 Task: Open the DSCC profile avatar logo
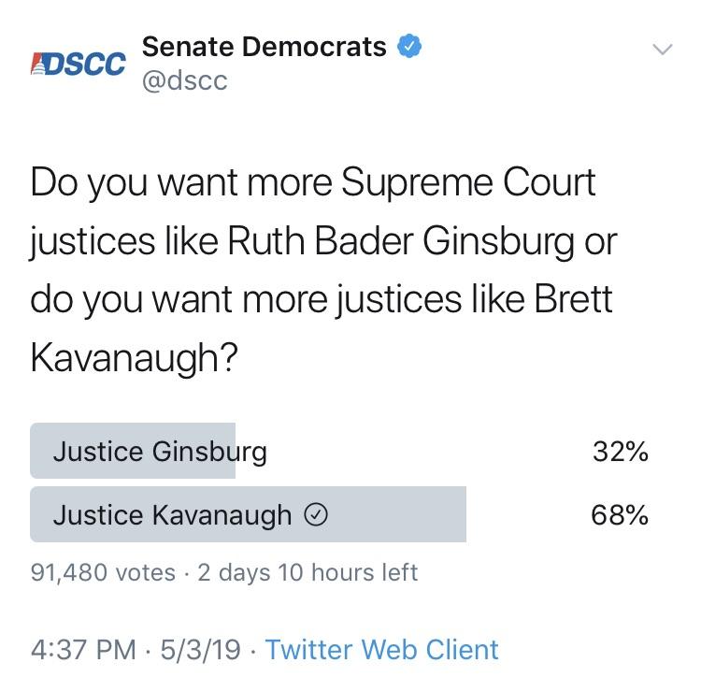click(x=79, y=64)
